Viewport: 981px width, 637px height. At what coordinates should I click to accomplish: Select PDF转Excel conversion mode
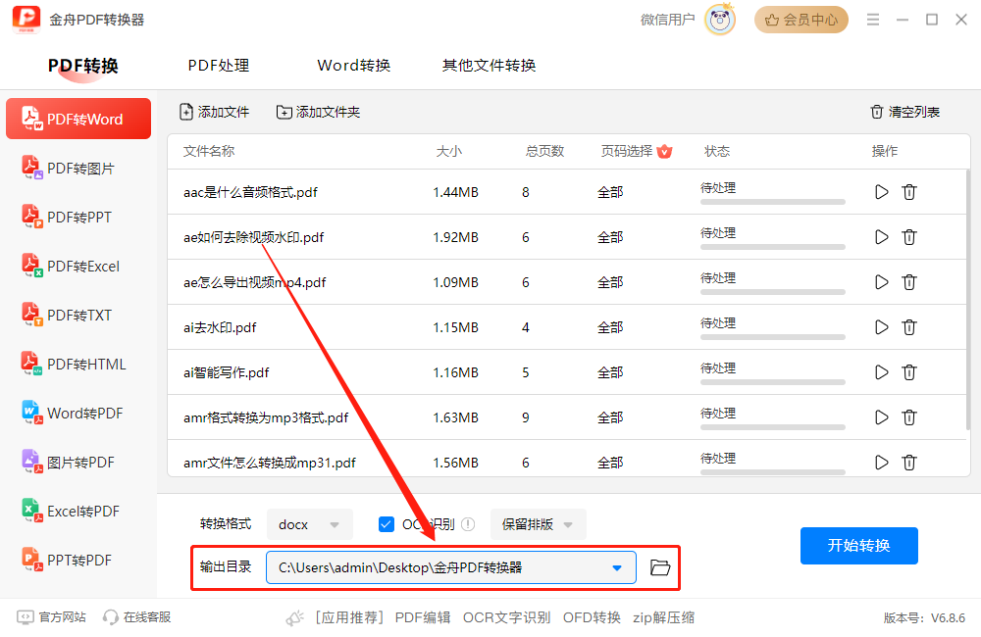pyautogui.click(x=78, y=266)
